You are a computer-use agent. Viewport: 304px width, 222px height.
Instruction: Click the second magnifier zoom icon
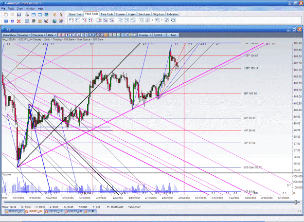(x=102, y=35)
